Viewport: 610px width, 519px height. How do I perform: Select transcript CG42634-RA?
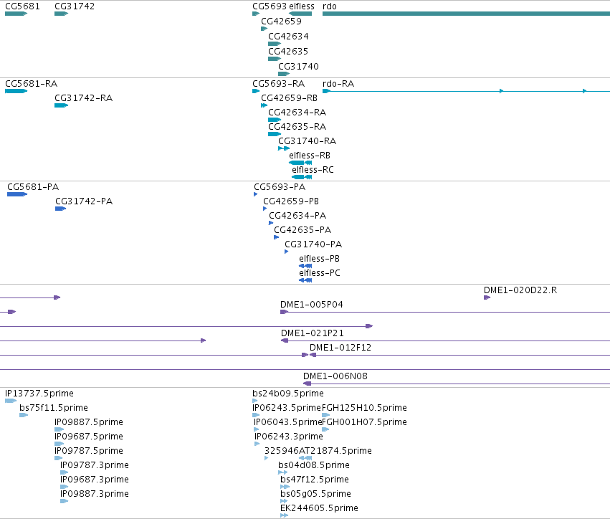click(297, 113)
